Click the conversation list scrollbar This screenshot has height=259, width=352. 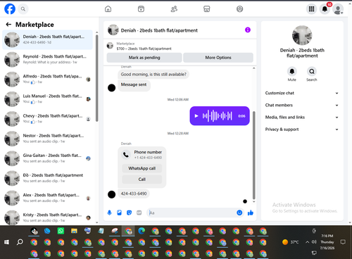click(96, 78)
